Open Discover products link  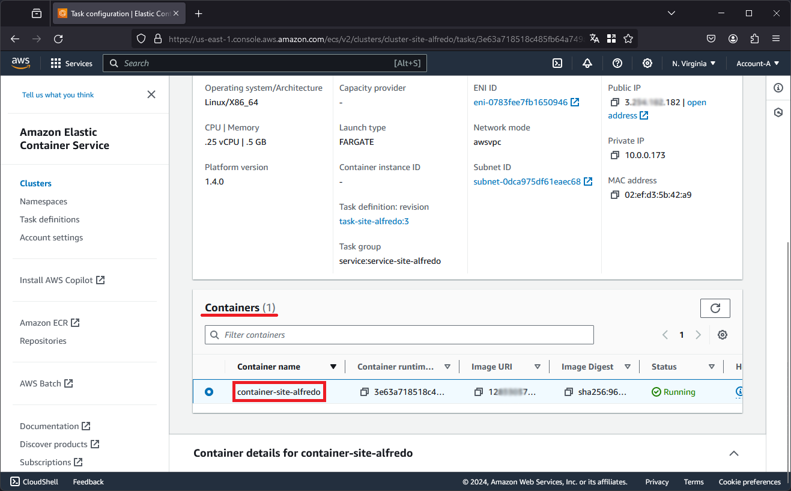(x=59, y=444)
